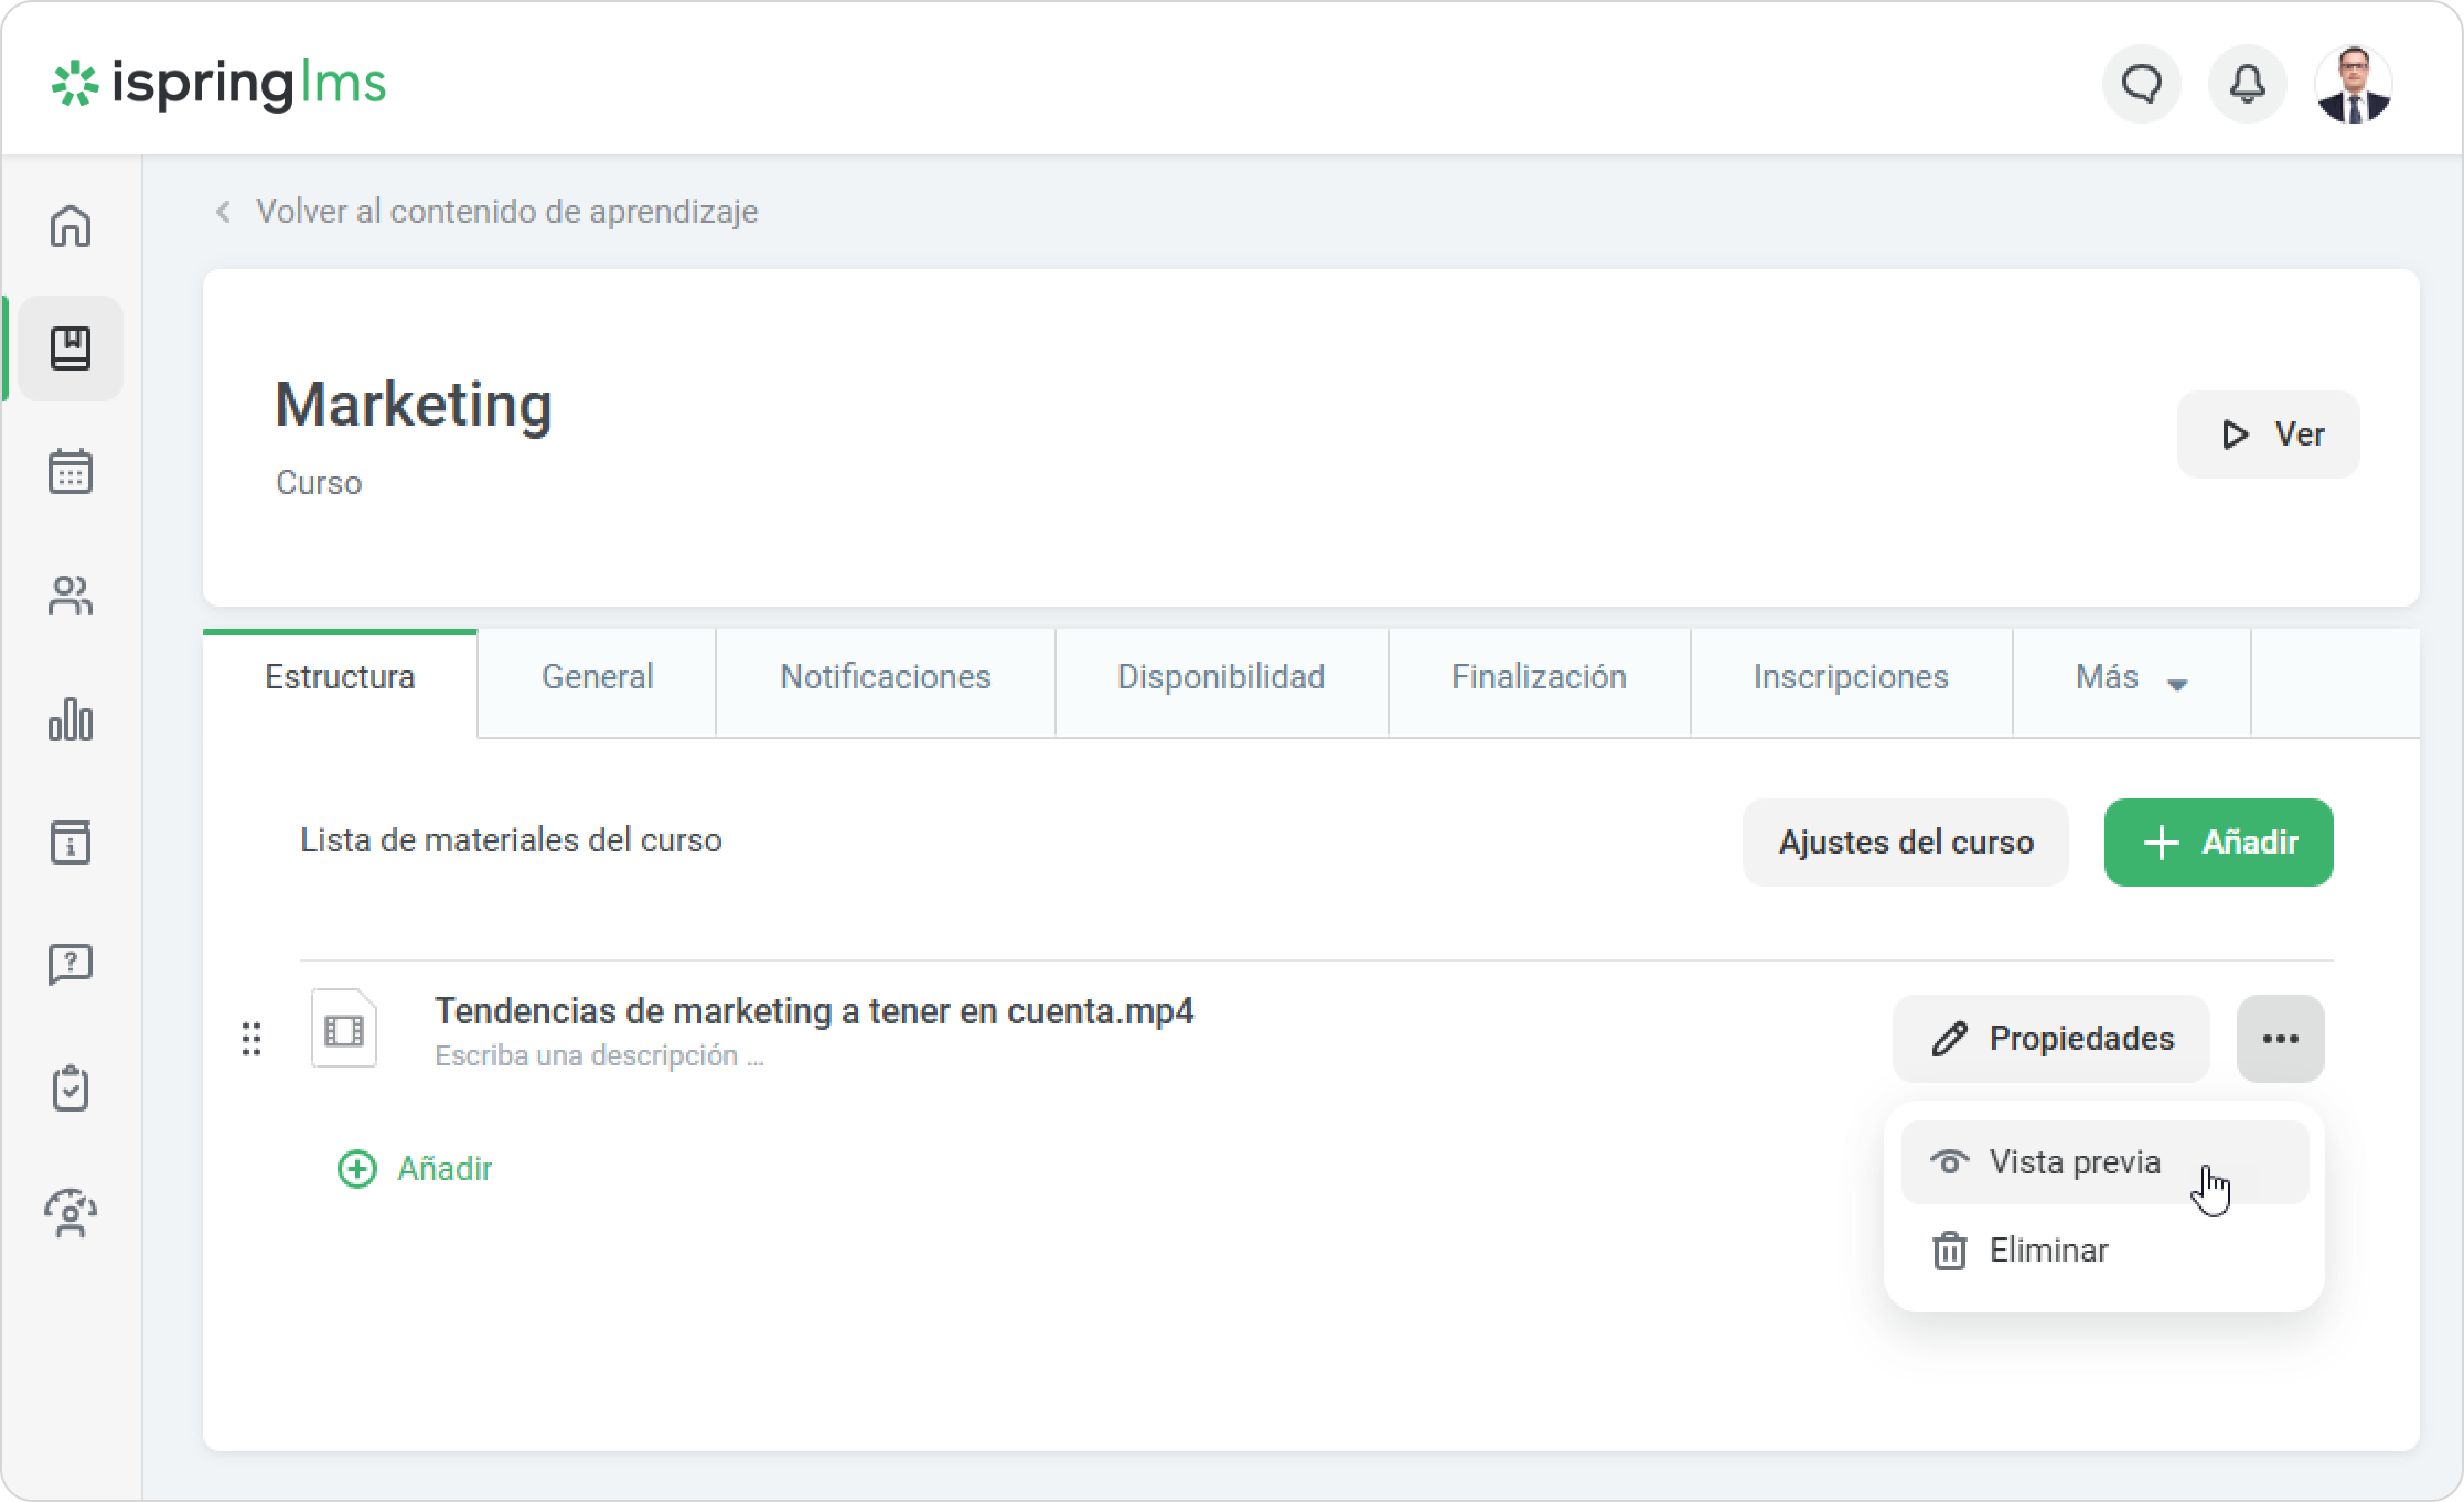Expand the Más tab dropdown
Viewport: 2464px width, 1502px height.
click(x=2130, y=678)
